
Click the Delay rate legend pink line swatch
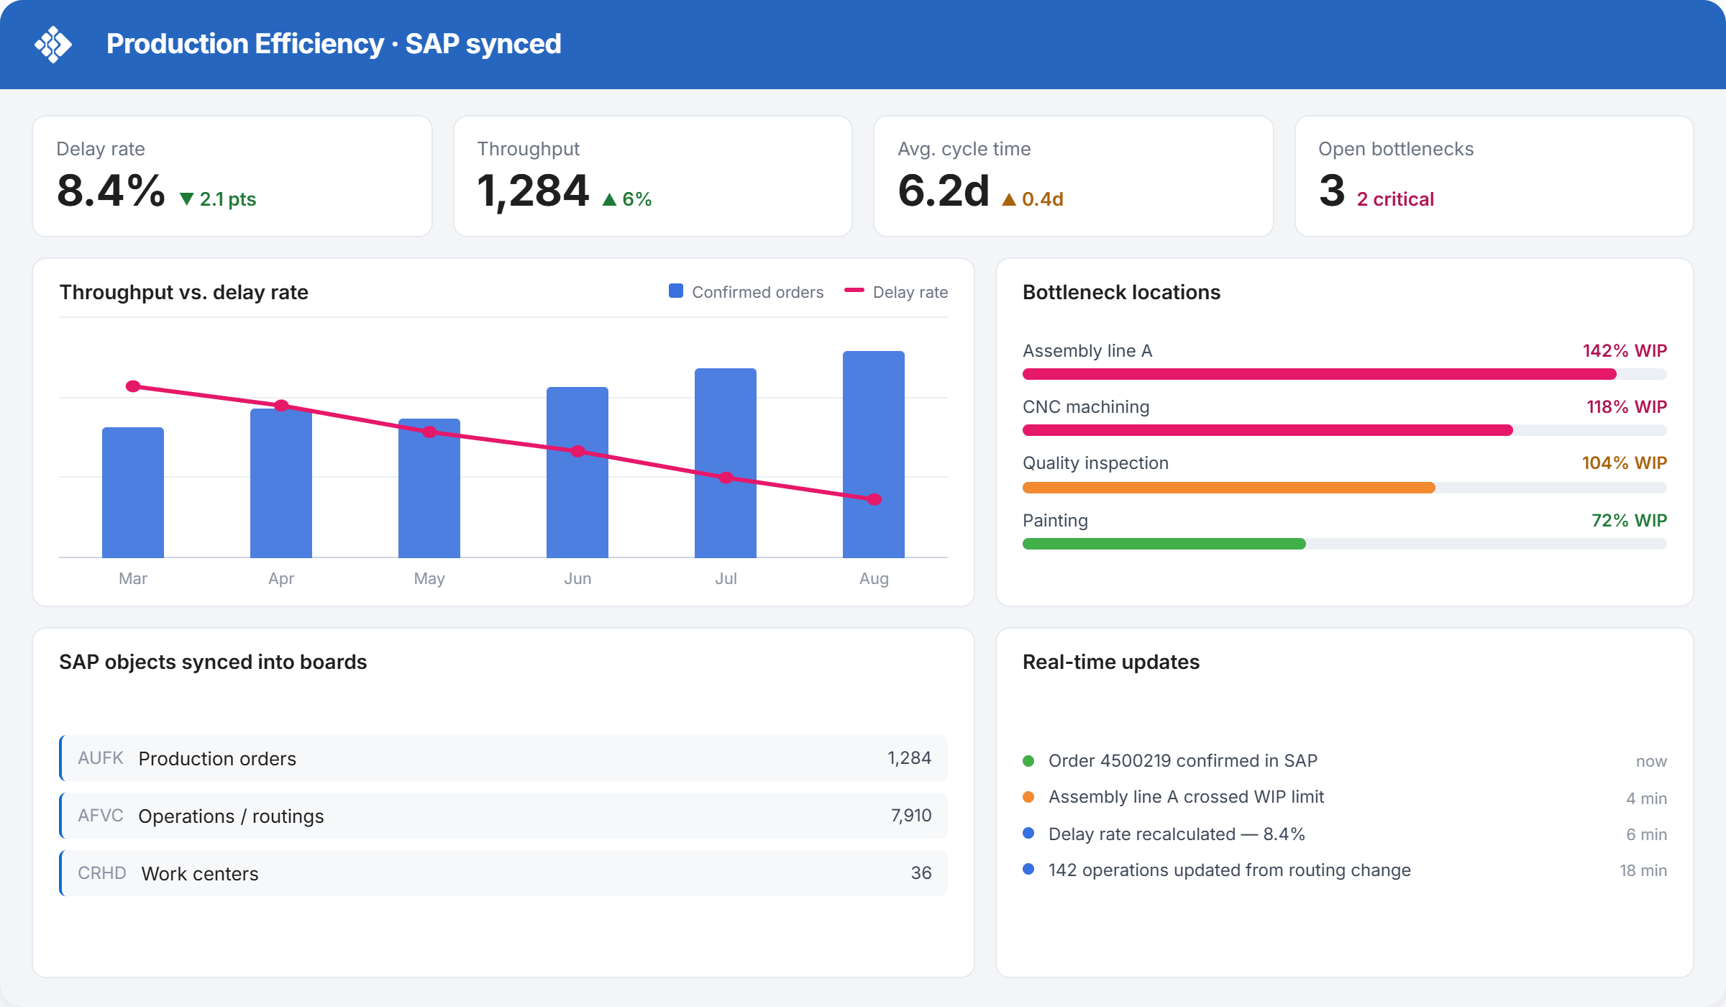(x=854, y=291)
